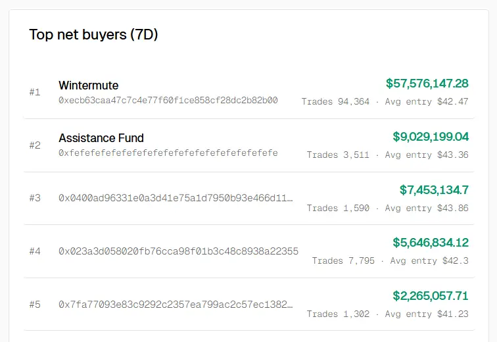Click Trades 7,795 Avg entry $42.3 text

pos(390,261)
